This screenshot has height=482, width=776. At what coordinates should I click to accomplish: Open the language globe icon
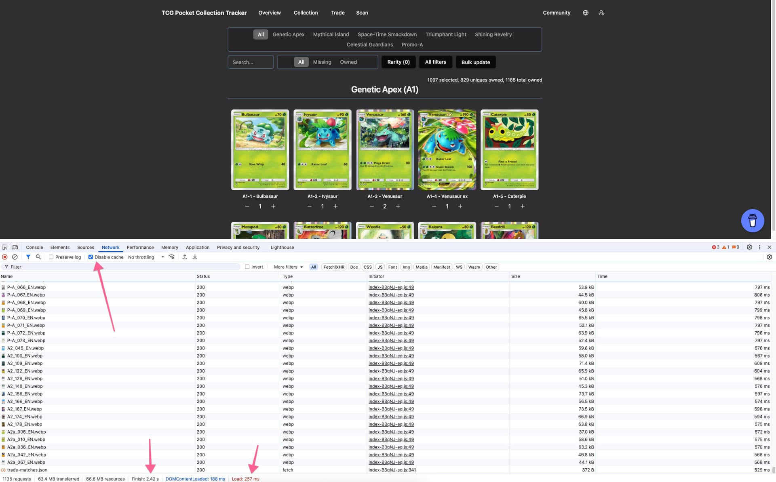pos(585,13)
